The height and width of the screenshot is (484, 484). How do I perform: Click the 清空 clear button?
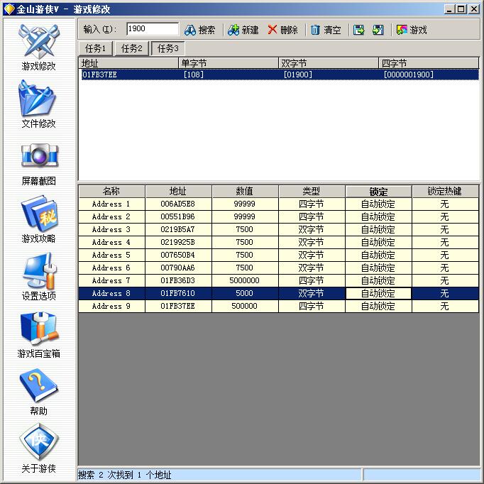pyautogui.click(x=326, y=30)
